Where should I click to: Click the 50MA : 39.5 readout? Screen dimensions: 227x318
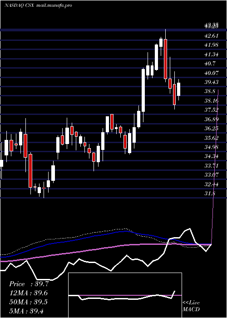tap(29, 302)
